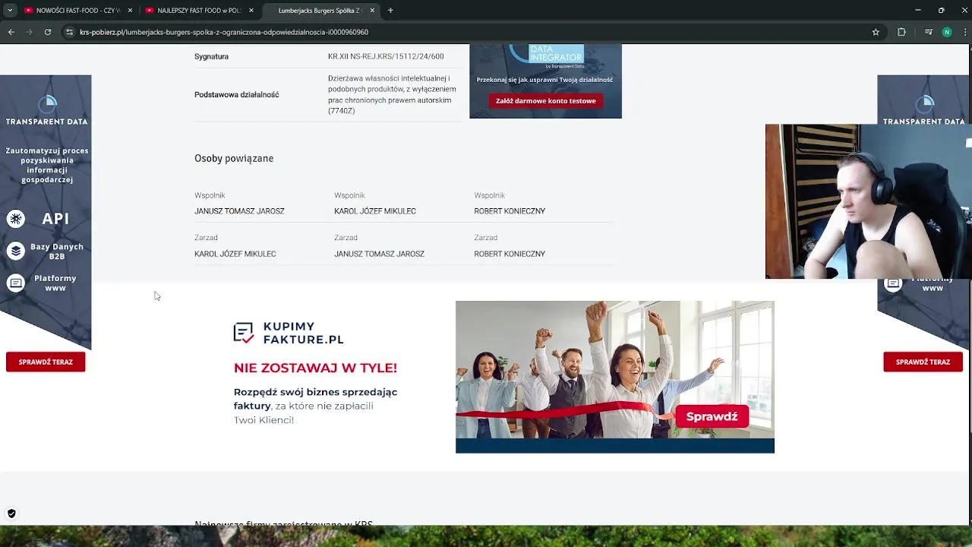Click the Podstawowa działalność label
972x547 pixels.
pos(237,95)
